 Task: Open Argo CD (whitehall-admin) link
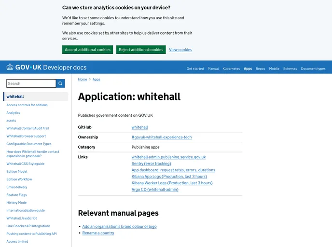click(x=155, y=190)
